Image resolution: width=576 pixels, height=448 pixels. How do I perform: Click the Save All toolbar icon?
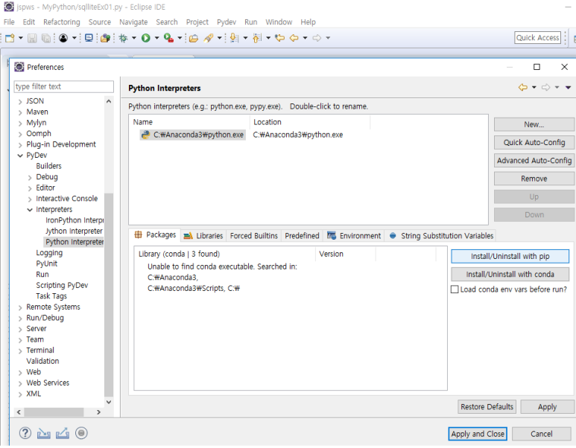coord(46,38)
